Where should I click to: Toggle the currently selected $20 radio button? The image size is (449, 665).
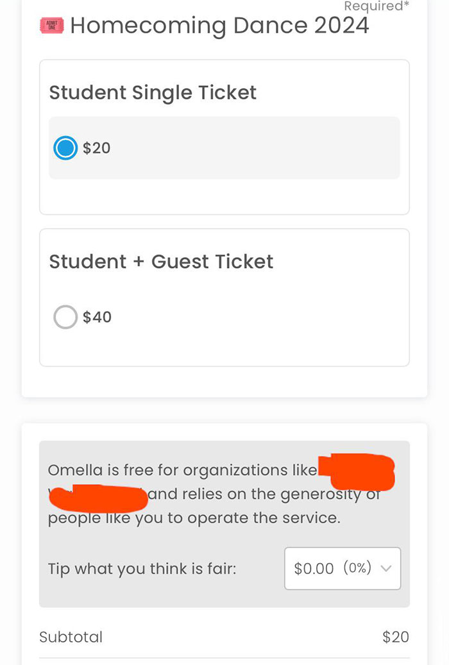coord(65,148)
